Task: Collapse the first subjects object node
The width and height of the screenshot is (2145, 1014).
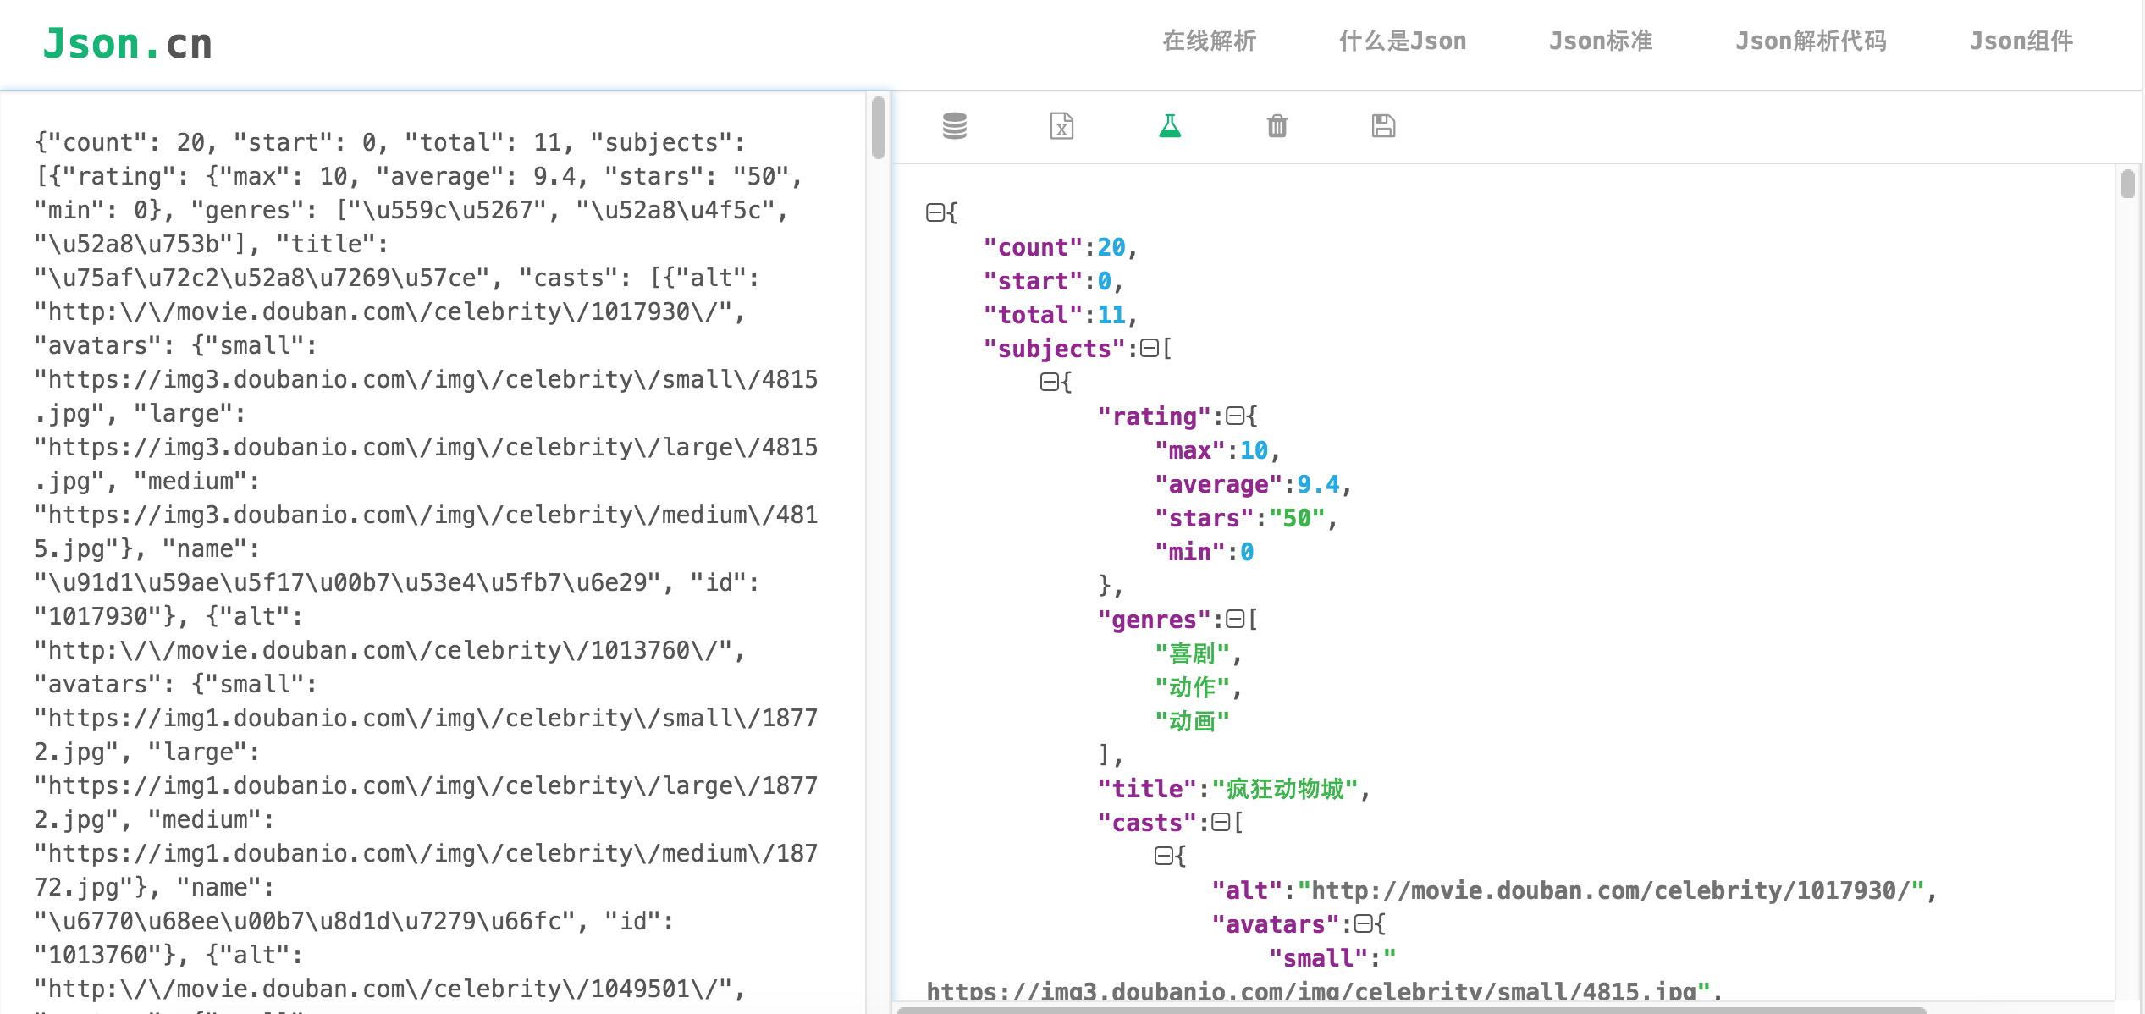Action: tap(1050, 382)
